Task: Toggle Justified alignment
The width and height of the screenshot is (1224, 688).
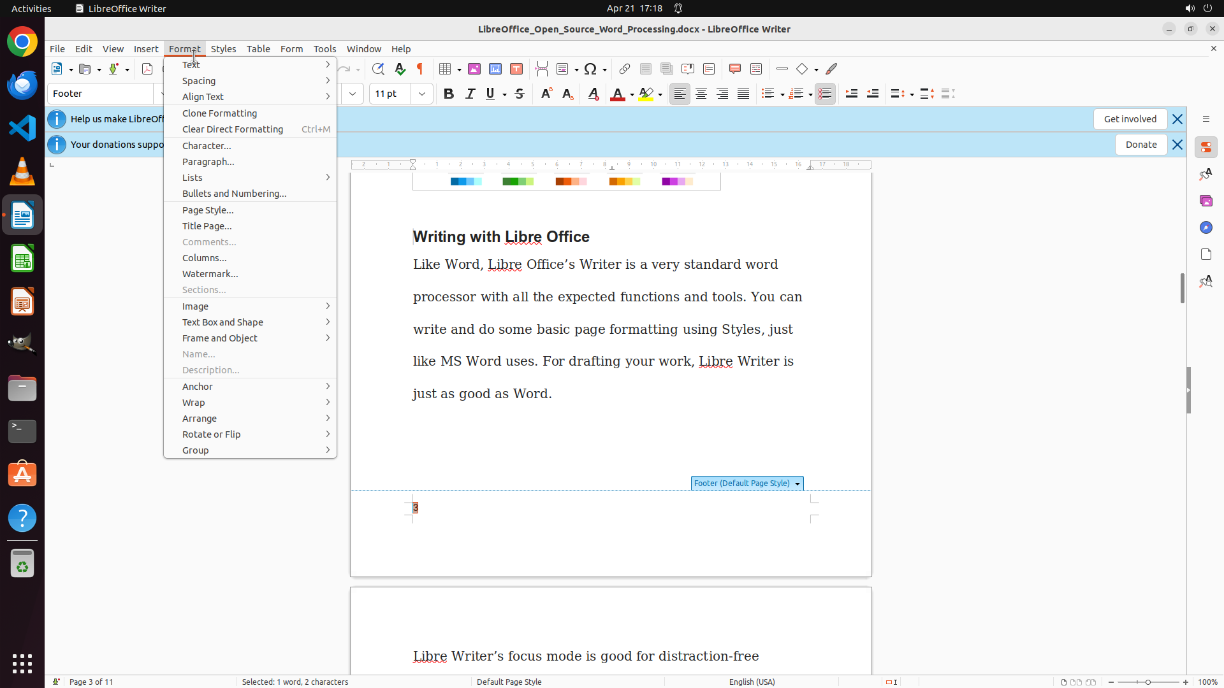Action: pyautogui.click(x=743, y=94)
